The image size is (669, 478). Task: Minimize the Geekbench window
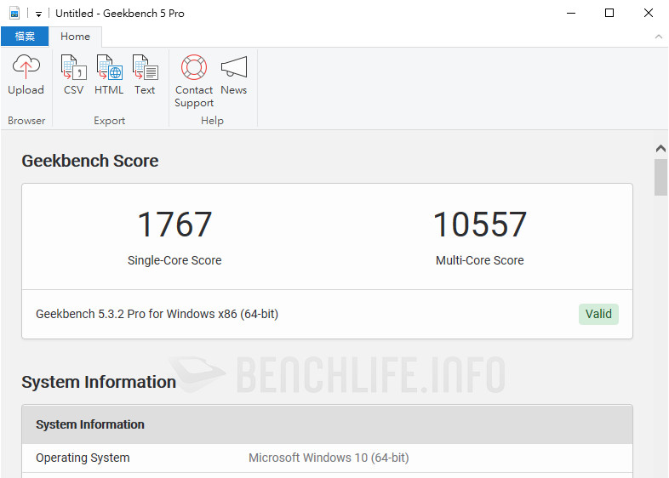[x=571, y=14]
